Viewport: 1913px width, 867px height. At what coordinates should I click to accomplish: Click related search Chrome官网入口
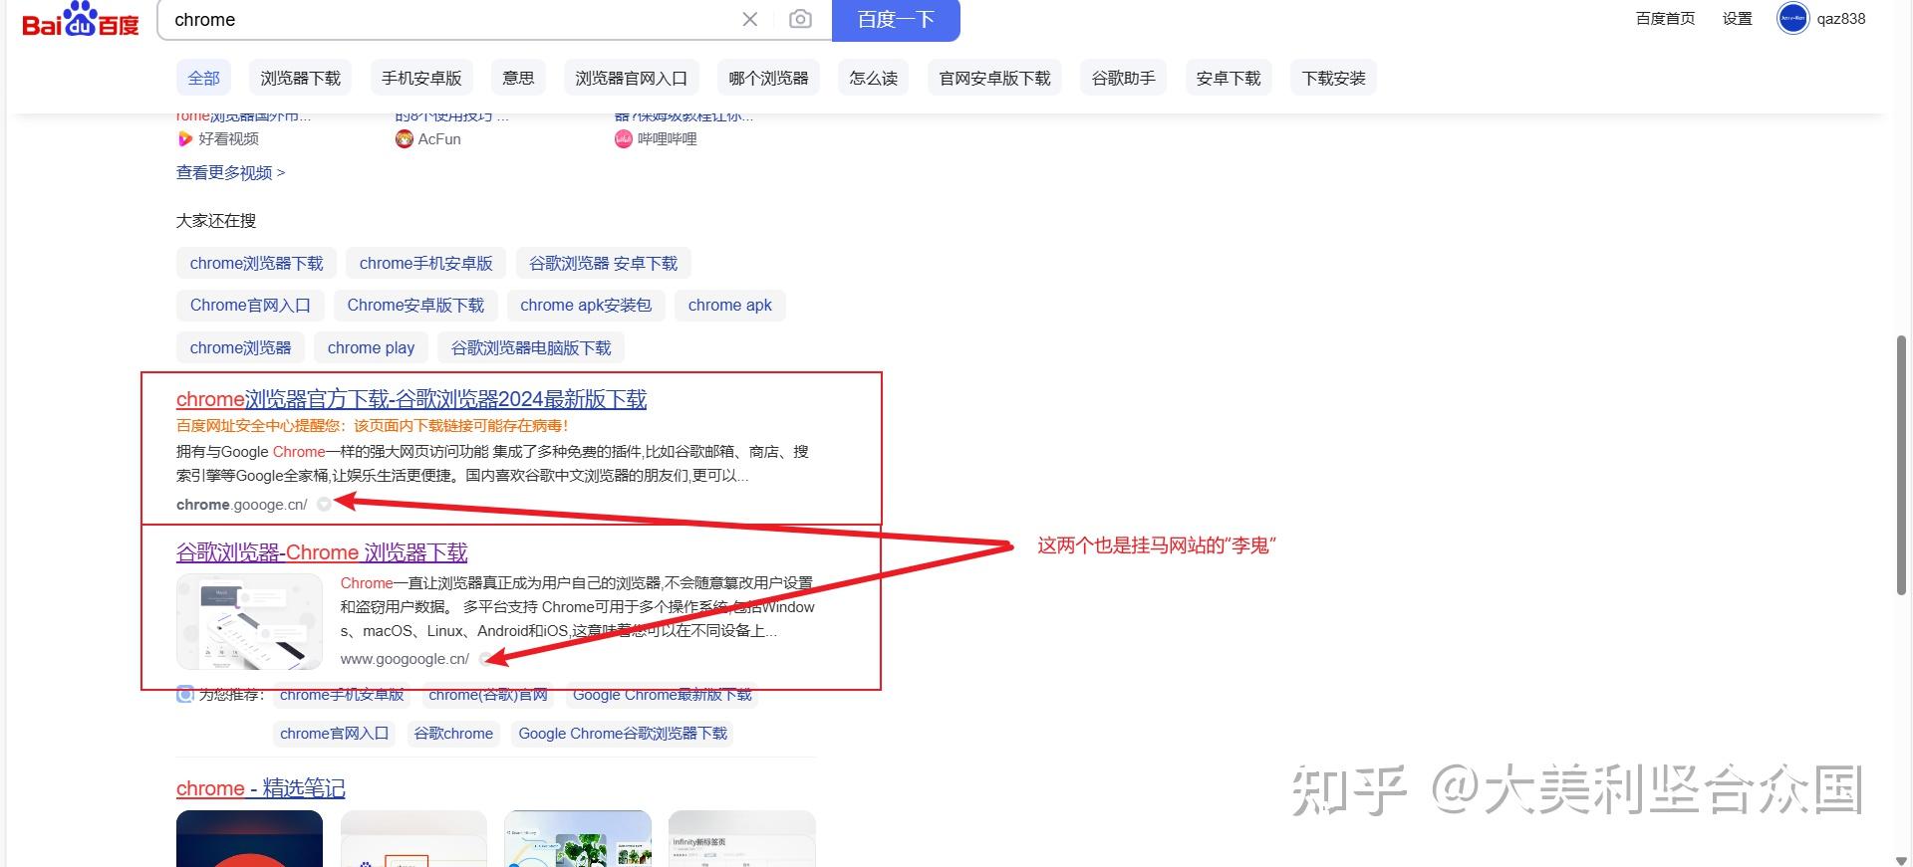tap(250, 306)
